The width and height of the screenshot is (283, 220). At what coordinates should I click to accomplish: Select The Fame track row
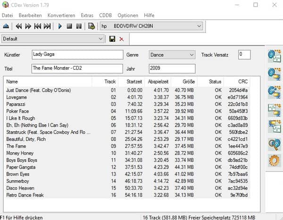coord(127,146)
